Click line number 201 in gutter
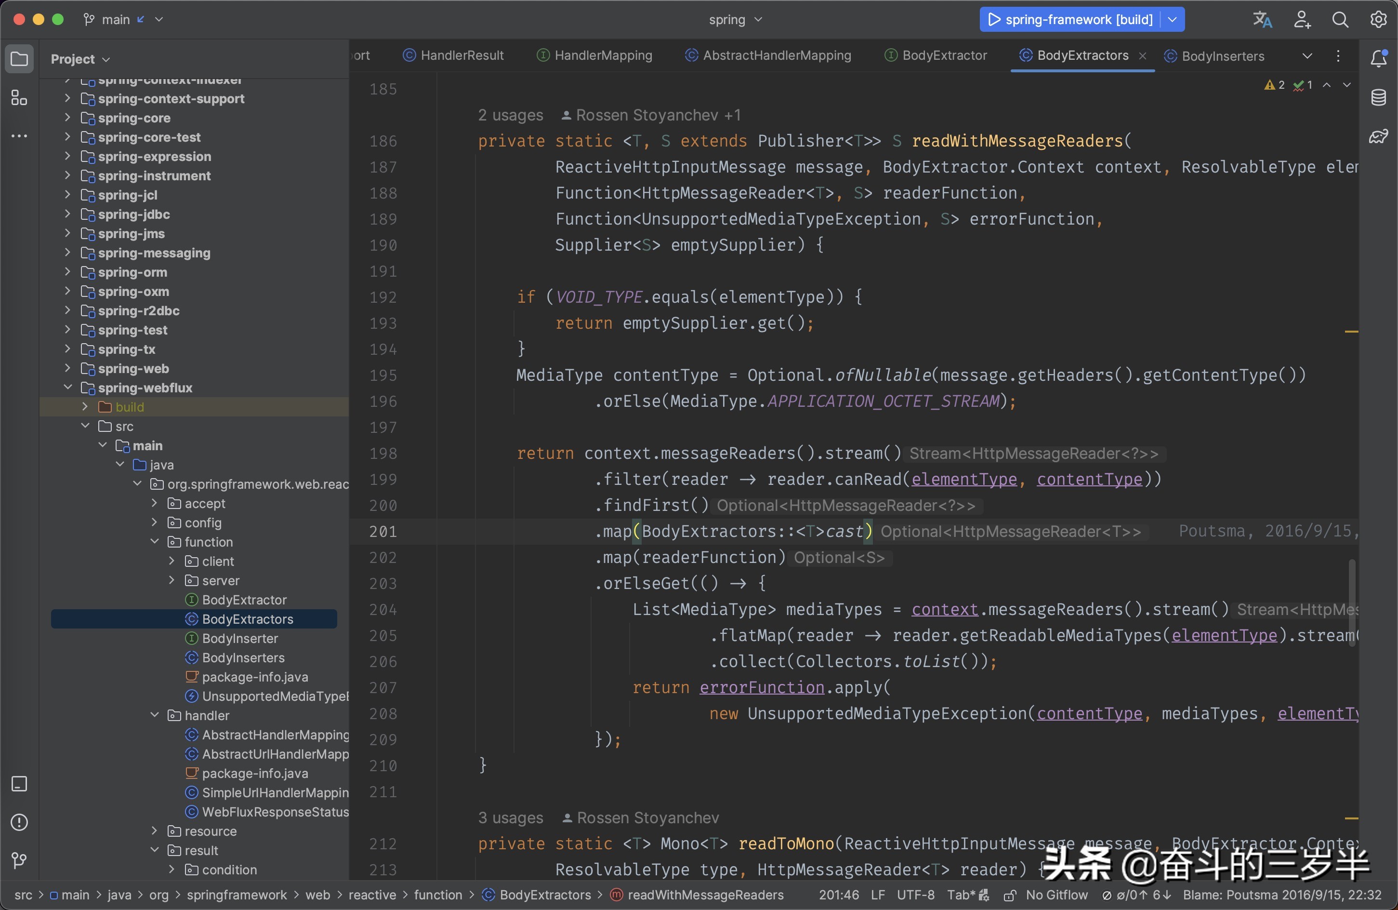This screenshot has height=910, width=1398. (383, 532)
